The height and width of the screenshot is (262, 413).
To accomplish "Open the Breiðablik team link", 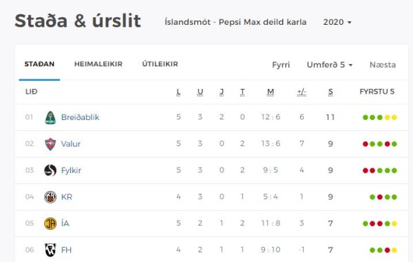I will coord(80,117).
